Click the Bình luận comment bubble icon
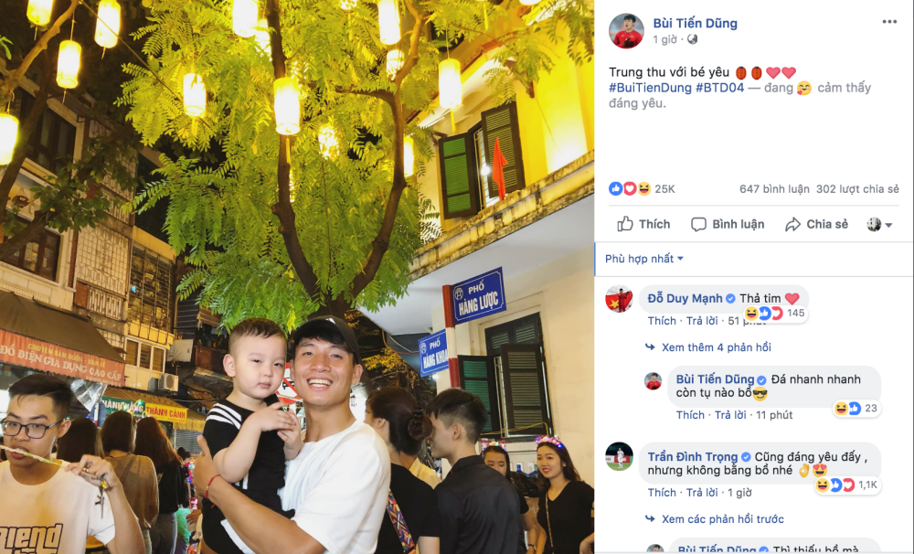The height and width of the screenshot is (554, 914). tap(698, 225)
